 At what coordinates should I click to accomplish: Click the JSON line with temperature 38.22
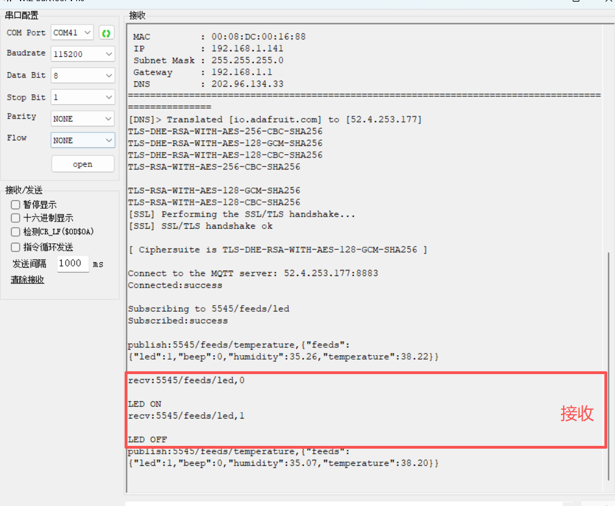click(x=284, y=357)
